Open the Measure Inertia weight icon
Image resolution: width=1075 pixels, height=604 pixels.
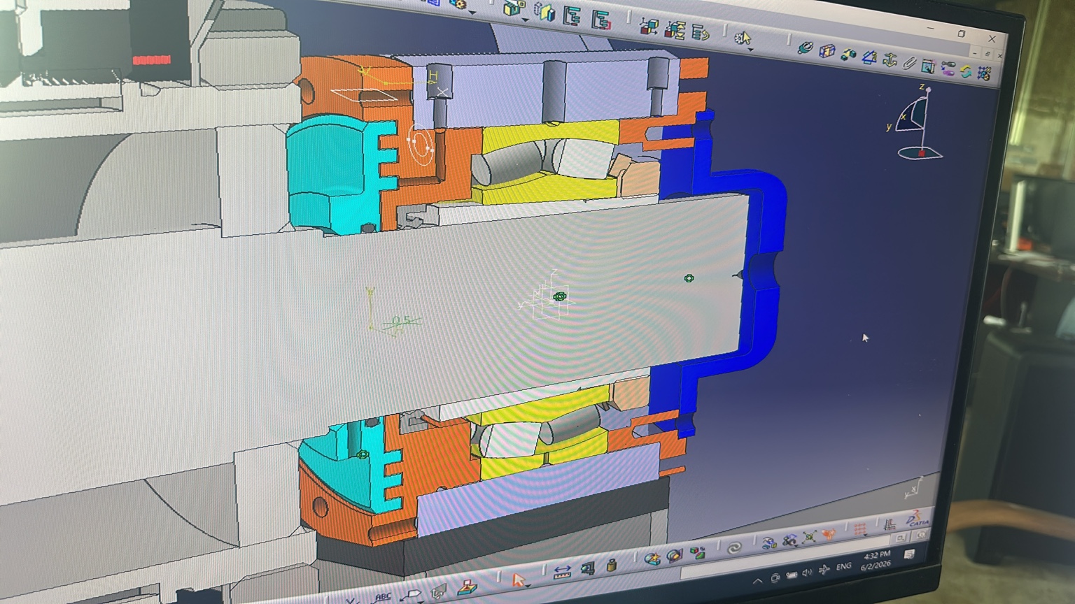[x=611, y=565]
